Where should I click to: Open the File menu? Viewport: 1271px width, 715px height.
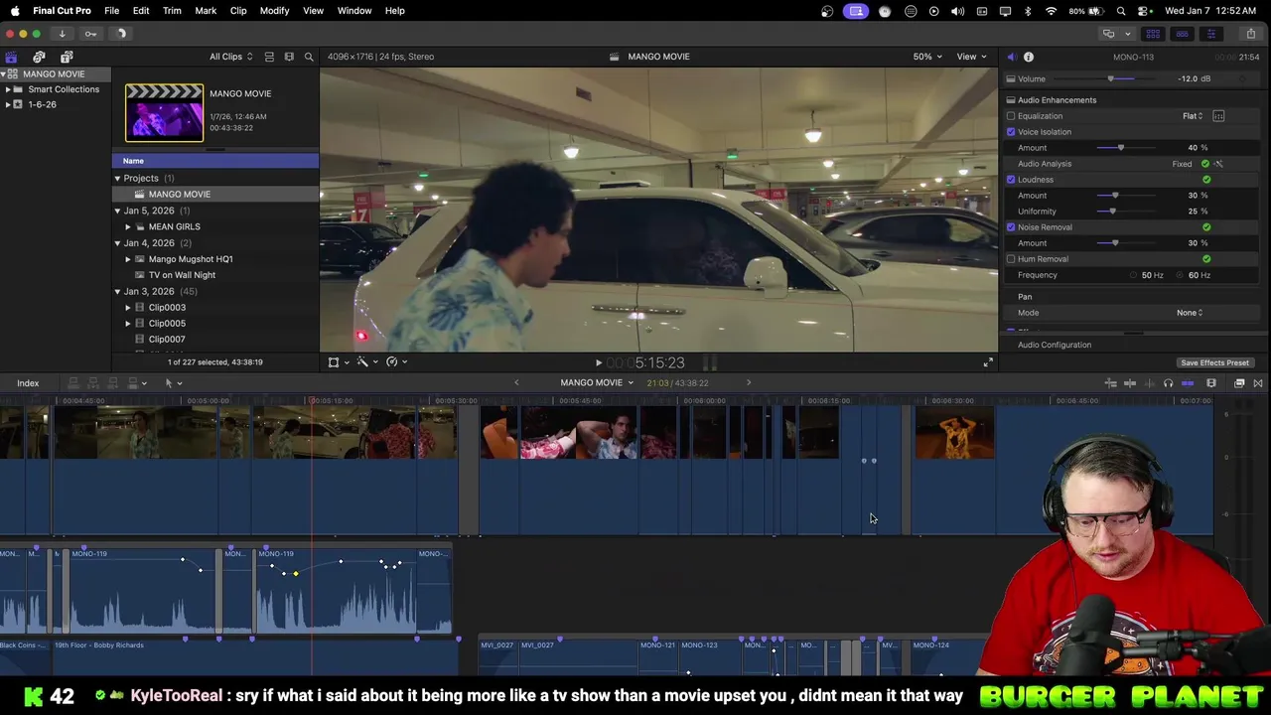pos(112,11)
